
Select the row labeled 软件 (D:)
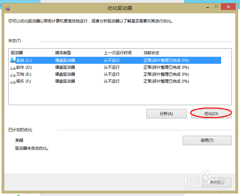[116, 67]
